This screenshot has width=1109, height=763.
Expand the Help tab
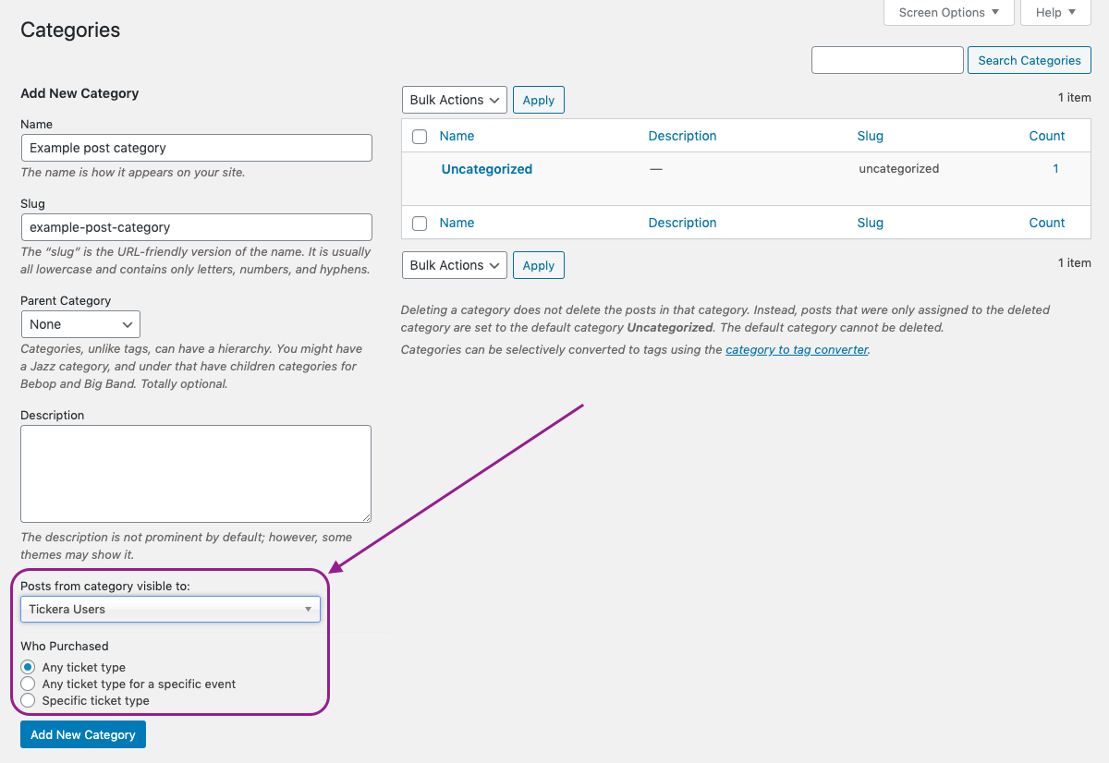pyautogui.click(x=1055, y=12)
